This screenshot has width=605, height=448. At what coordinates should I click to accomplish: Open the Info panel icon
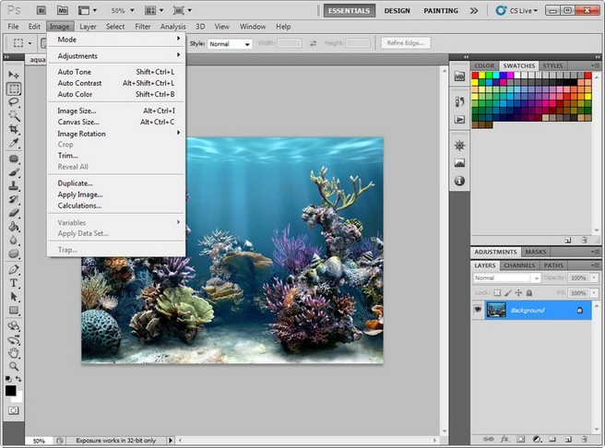click(459, 181)
